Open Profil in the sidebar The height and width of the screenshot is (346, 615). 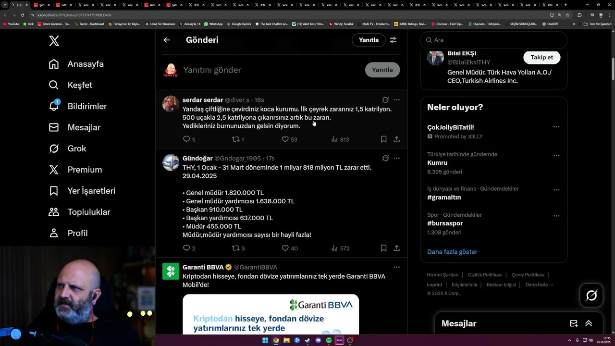point(68,233)
